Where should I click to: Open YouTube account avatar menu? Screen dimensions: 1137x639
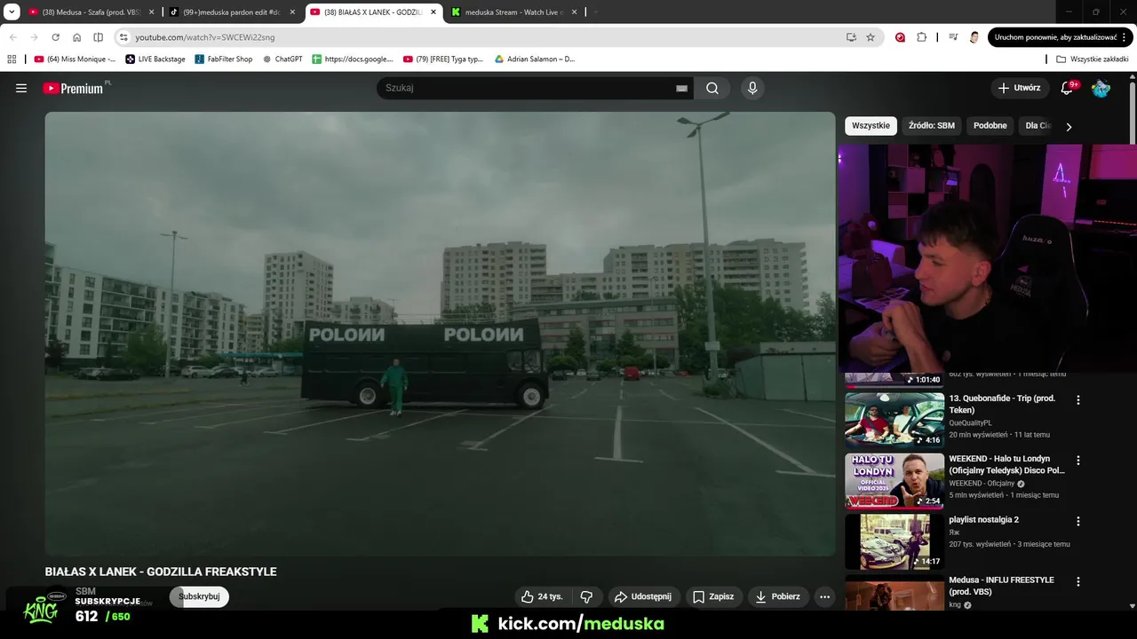click(1101, 88)
